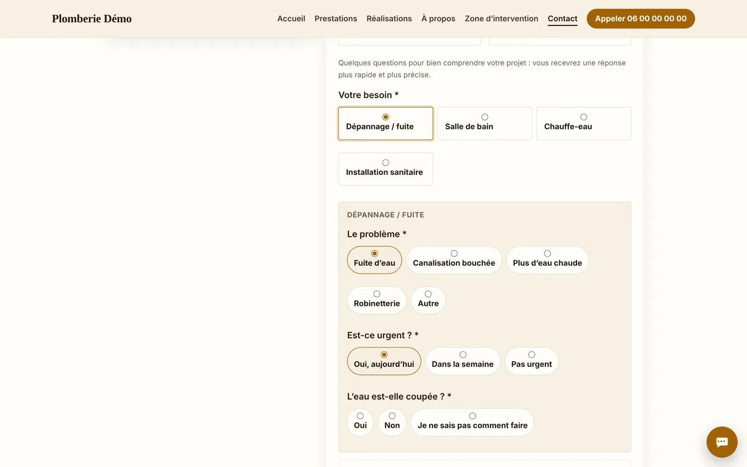The height and width of the screenshot is (467, 747).
Task: Choose Salle de bain as your need
Action: (484, 123)
